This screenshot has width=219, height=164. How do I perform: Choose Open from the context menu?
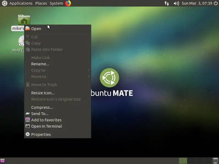click(57, 29)
